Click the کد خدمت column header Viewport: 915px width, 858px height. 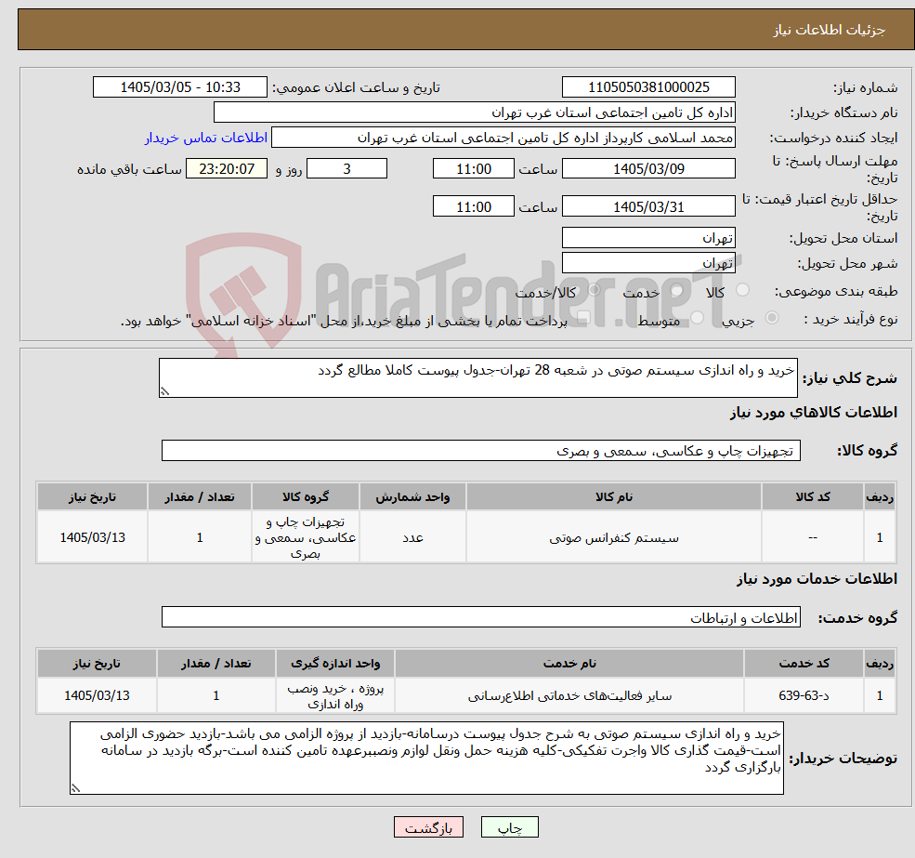[804, 664]
